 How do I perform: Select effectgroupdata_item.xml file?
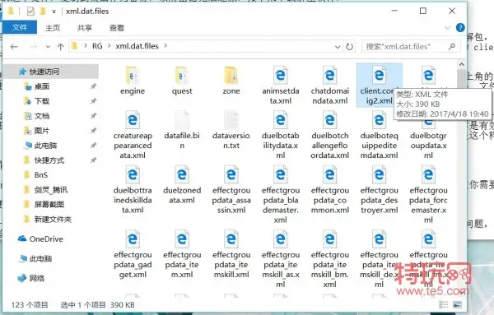pos(182,254)
